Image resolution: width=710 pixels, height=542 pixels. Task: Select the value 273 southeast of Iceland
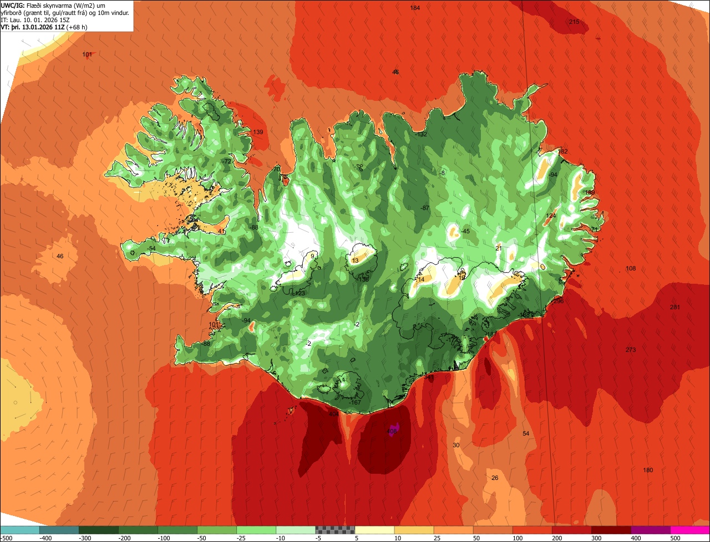pos(631,350)
